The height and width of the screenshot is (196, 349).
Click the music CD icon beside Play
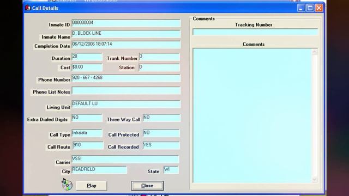pos(67,184)
